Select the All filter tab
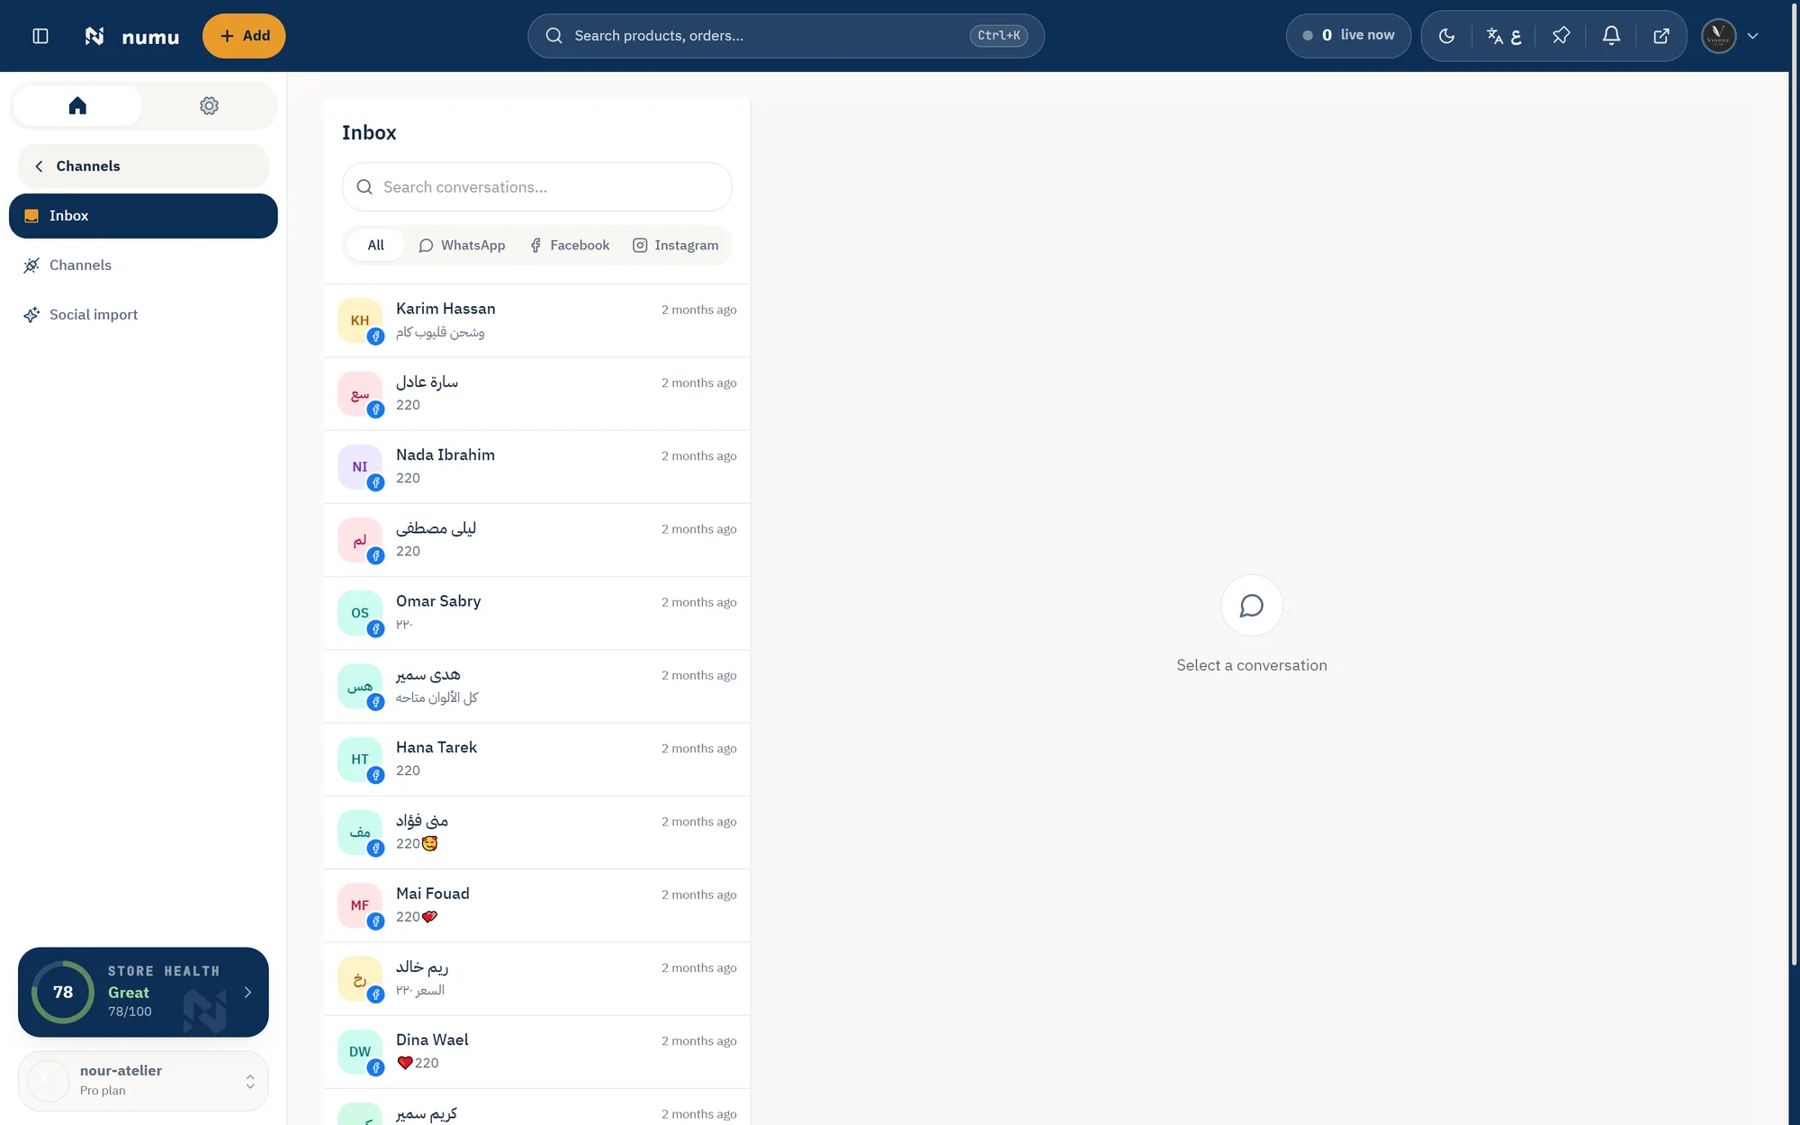This screenshot has width=1800, height=1125. (375, 246)
